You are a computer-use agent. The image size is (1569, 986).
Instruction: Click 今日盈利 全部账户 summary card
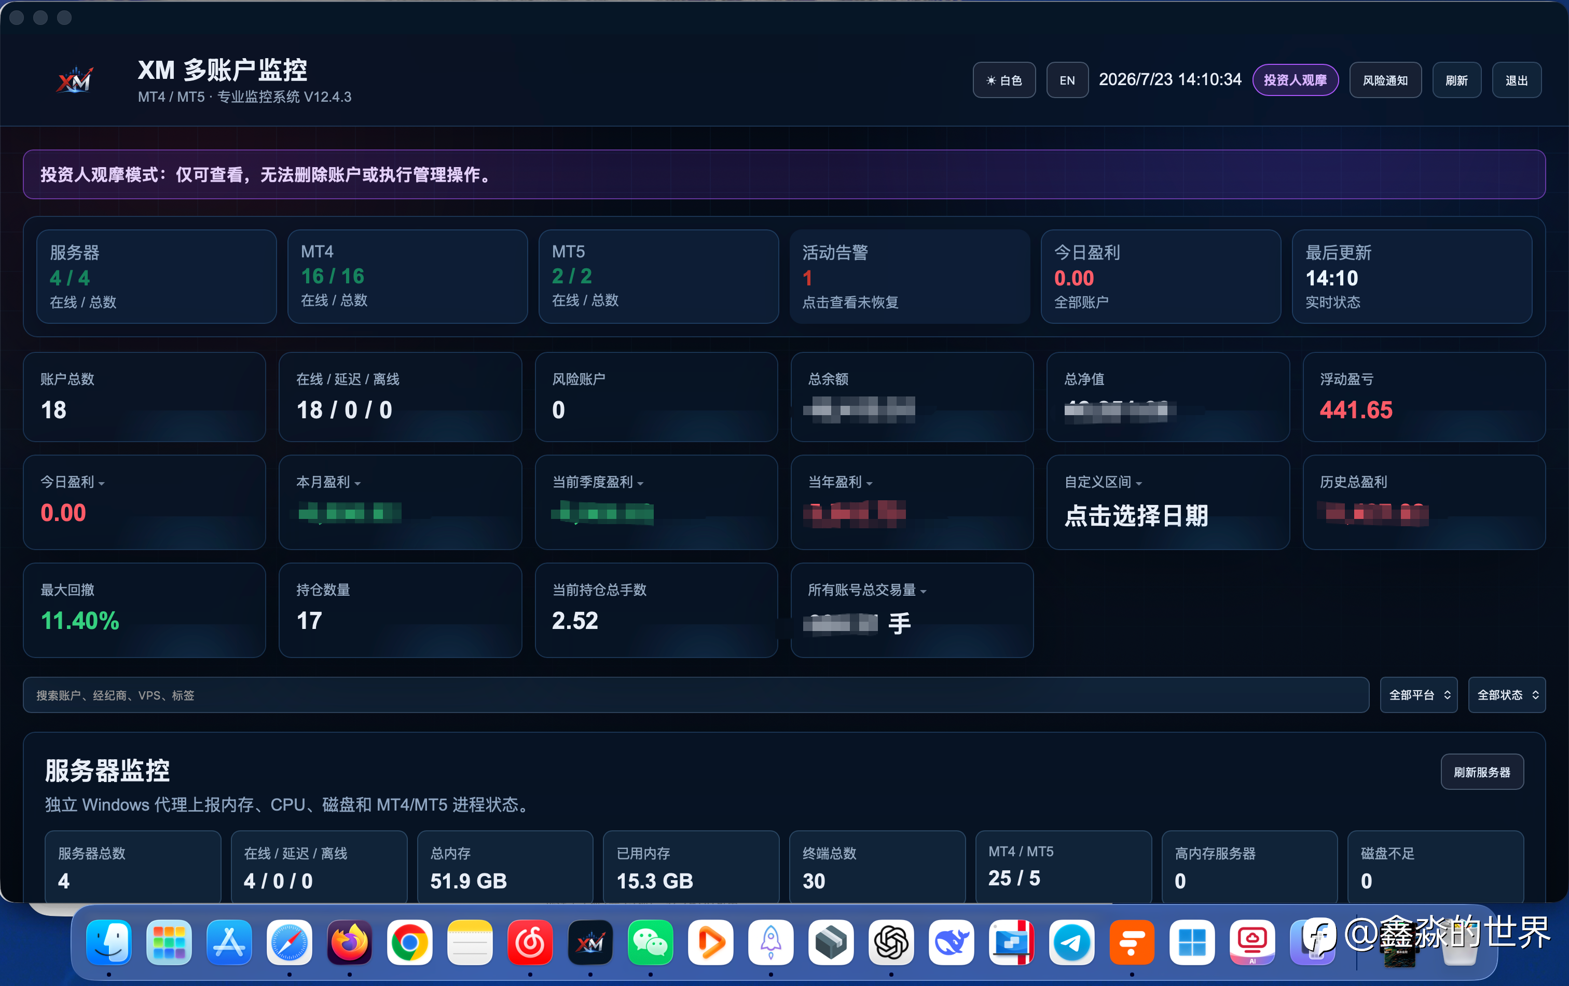click(1161, 276)
